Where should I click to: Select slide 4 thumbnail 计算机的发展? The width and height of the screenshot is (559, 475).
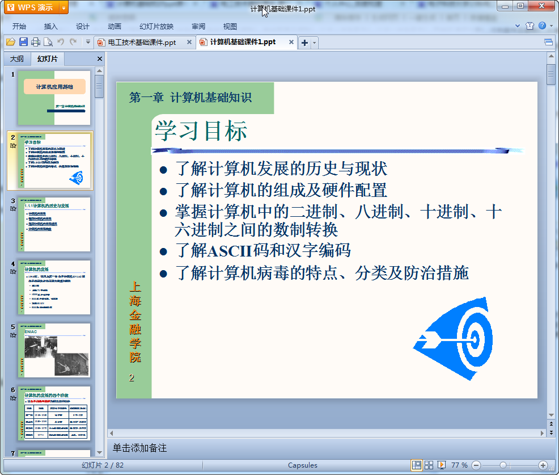[54, 287]
